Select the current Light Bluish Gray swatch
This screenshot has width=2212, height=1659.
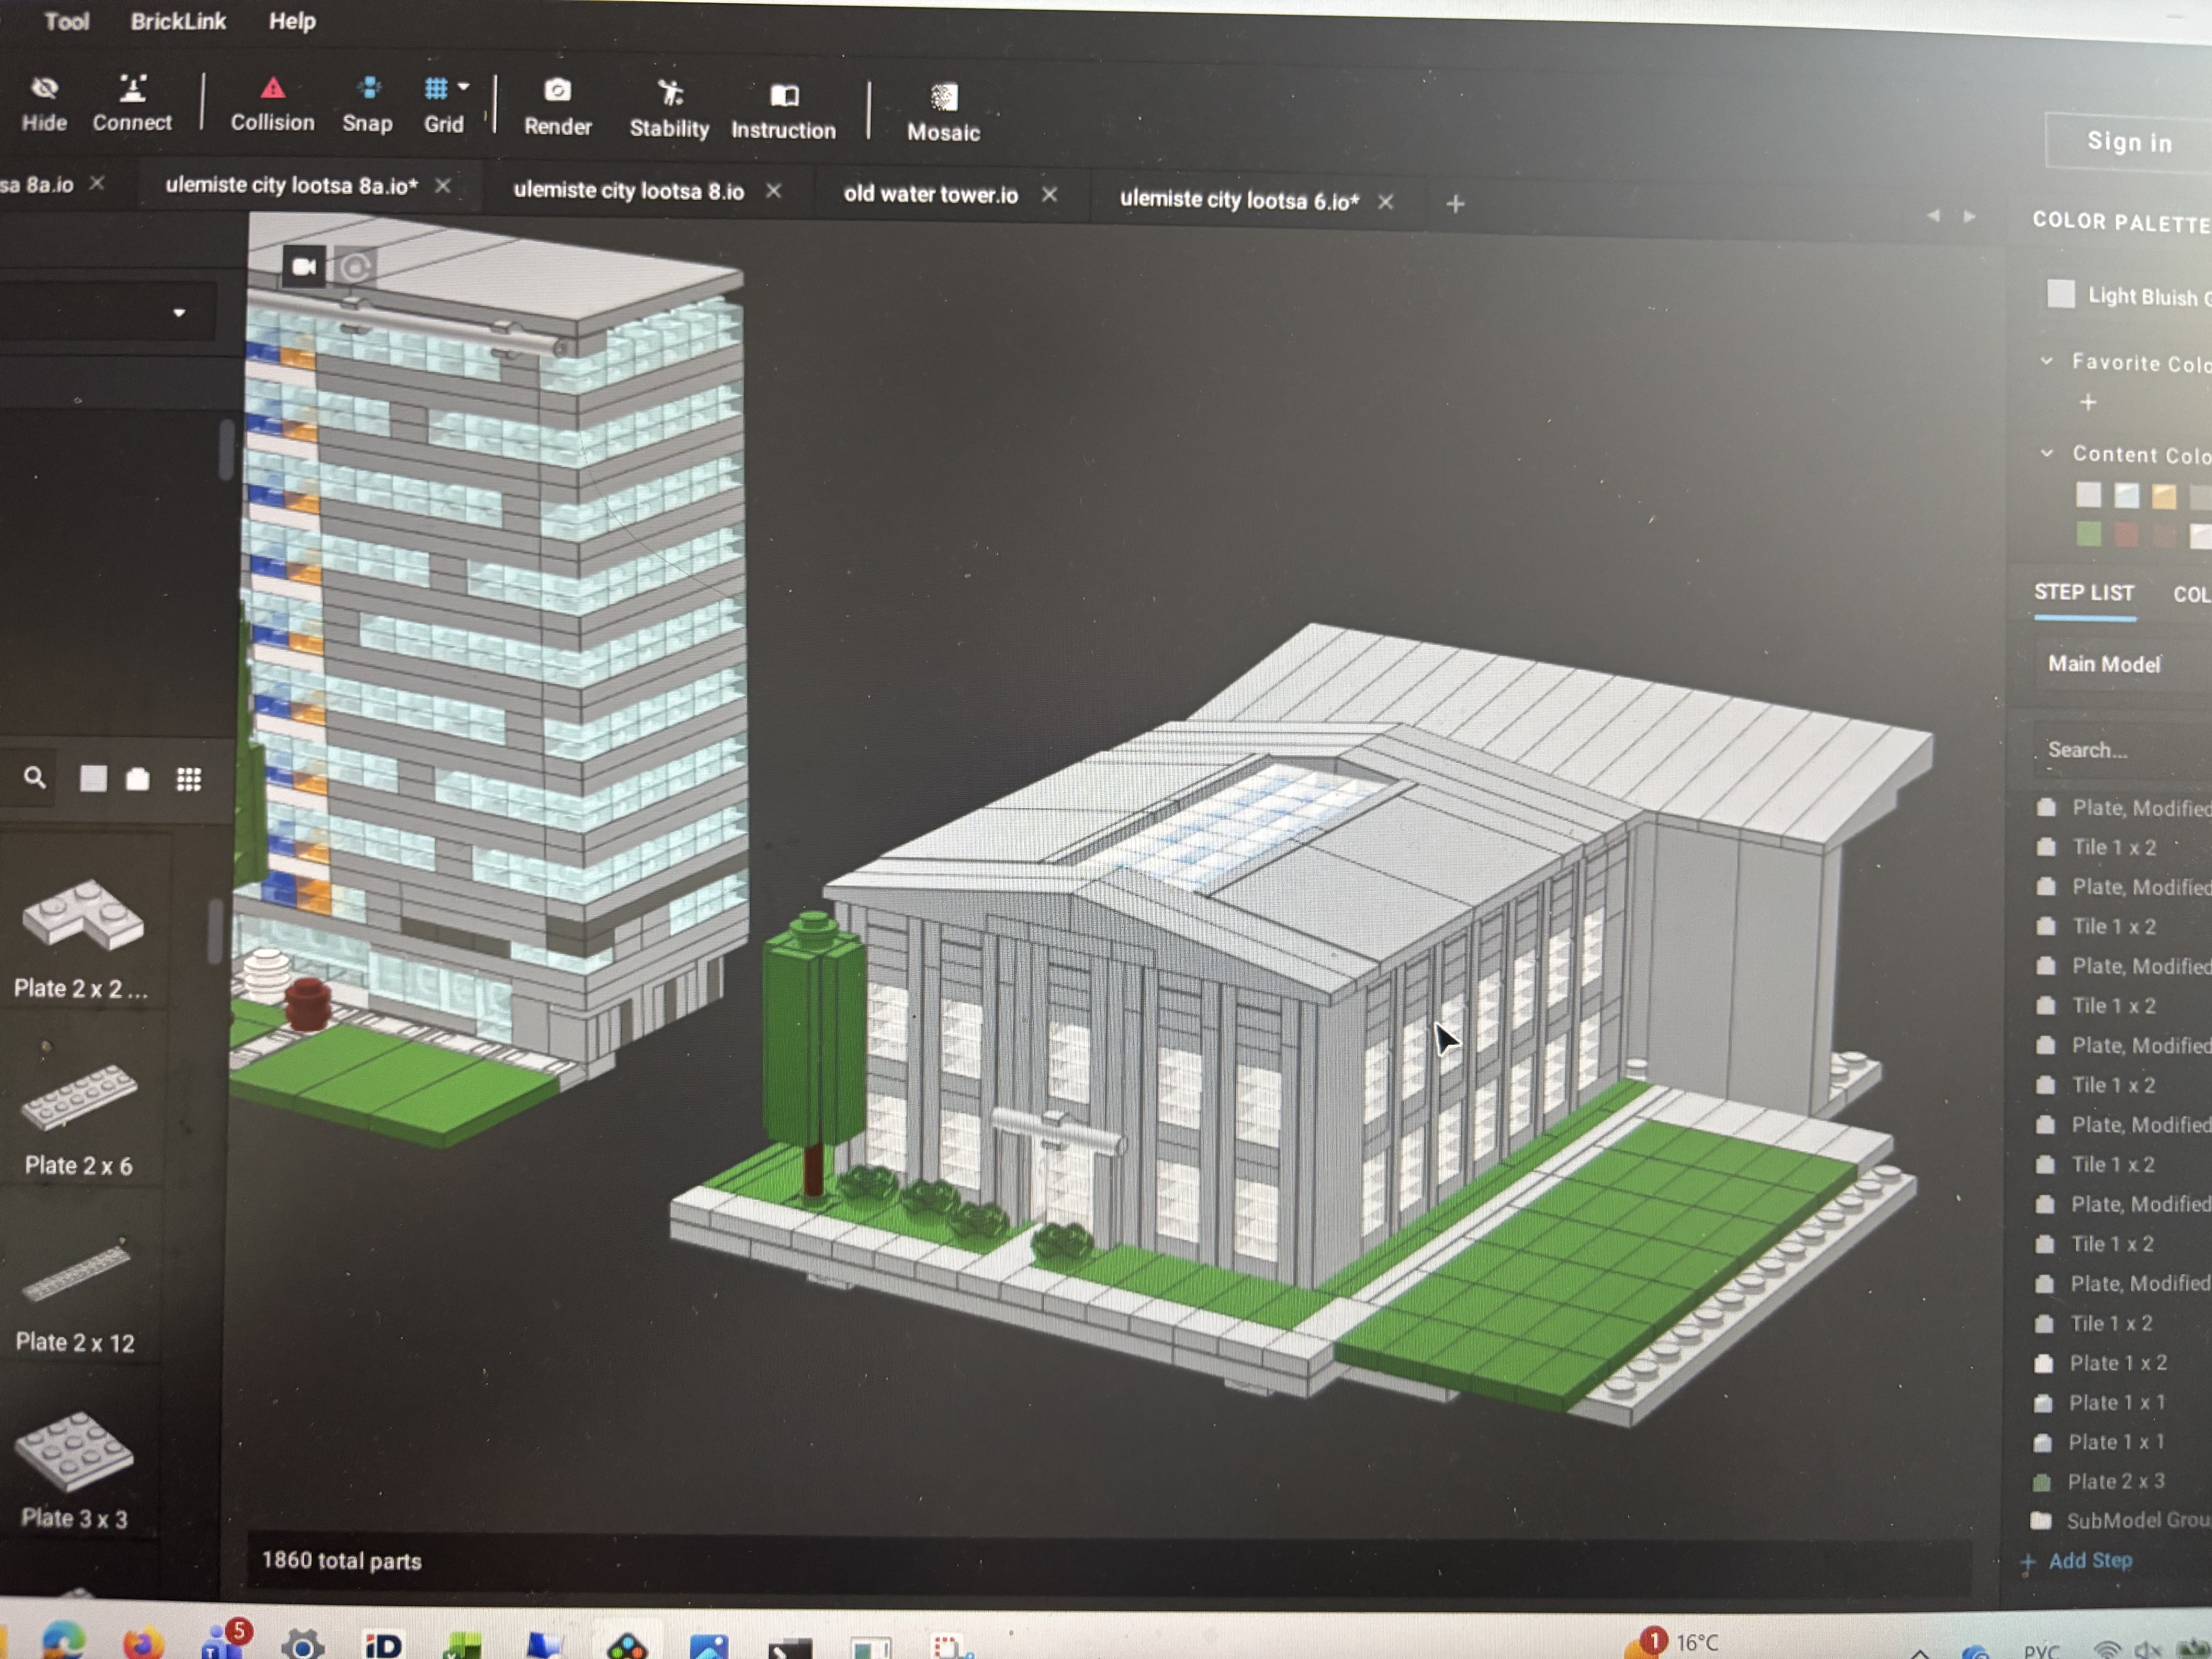click(2061, 293)
